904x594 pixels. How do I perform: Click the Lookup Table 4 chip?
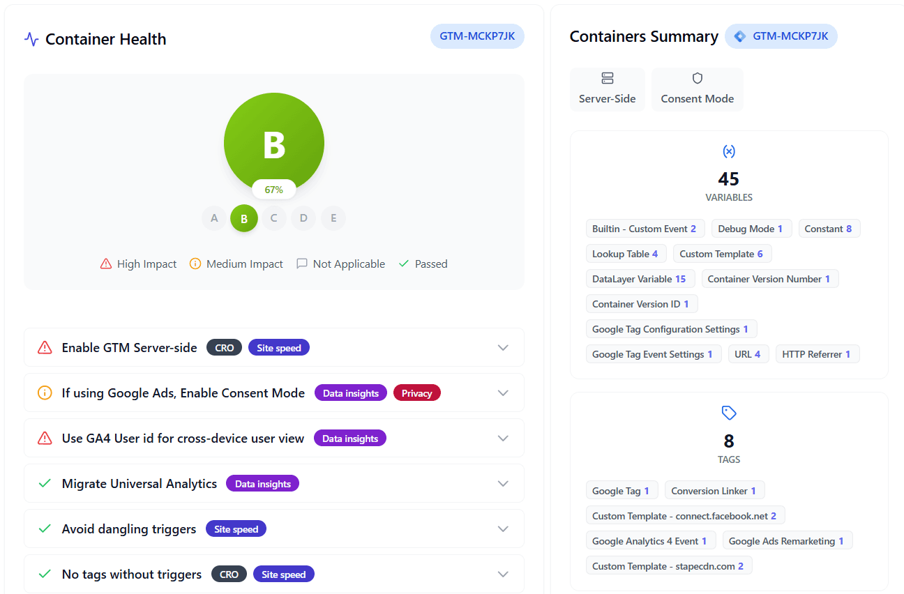[626, 254]
